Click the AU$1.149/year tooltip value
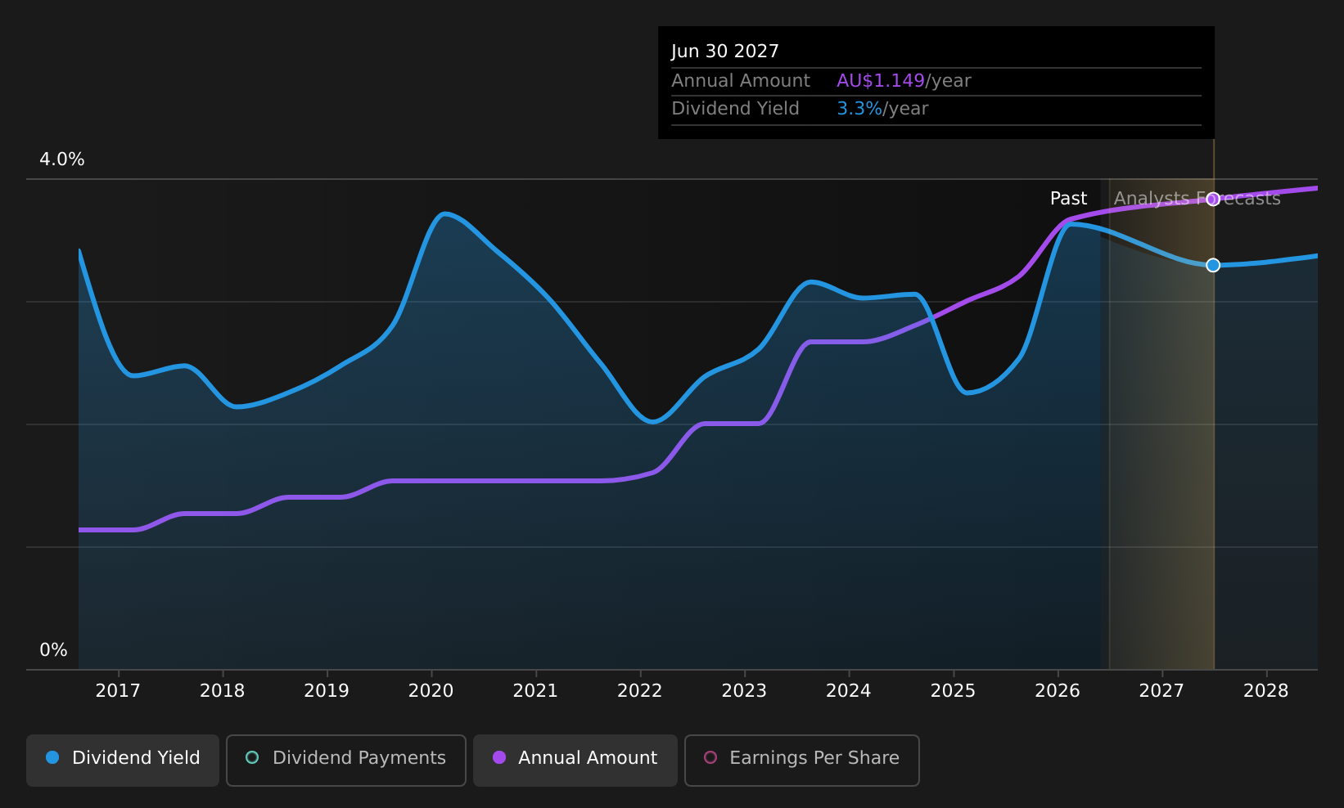1344x808 pixels. pyautogui.click(x=904, y=81)
